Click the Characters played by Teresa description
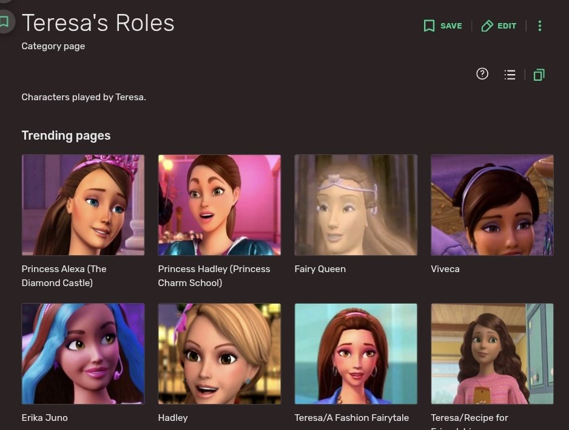 coord(84,97)
